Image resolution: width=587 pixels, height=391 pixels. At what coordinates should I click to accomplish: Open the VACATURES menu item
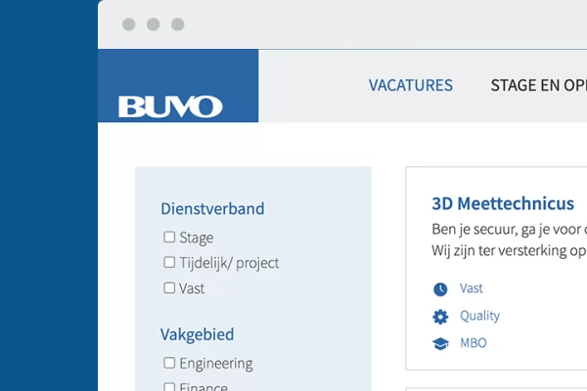[411, 85]
